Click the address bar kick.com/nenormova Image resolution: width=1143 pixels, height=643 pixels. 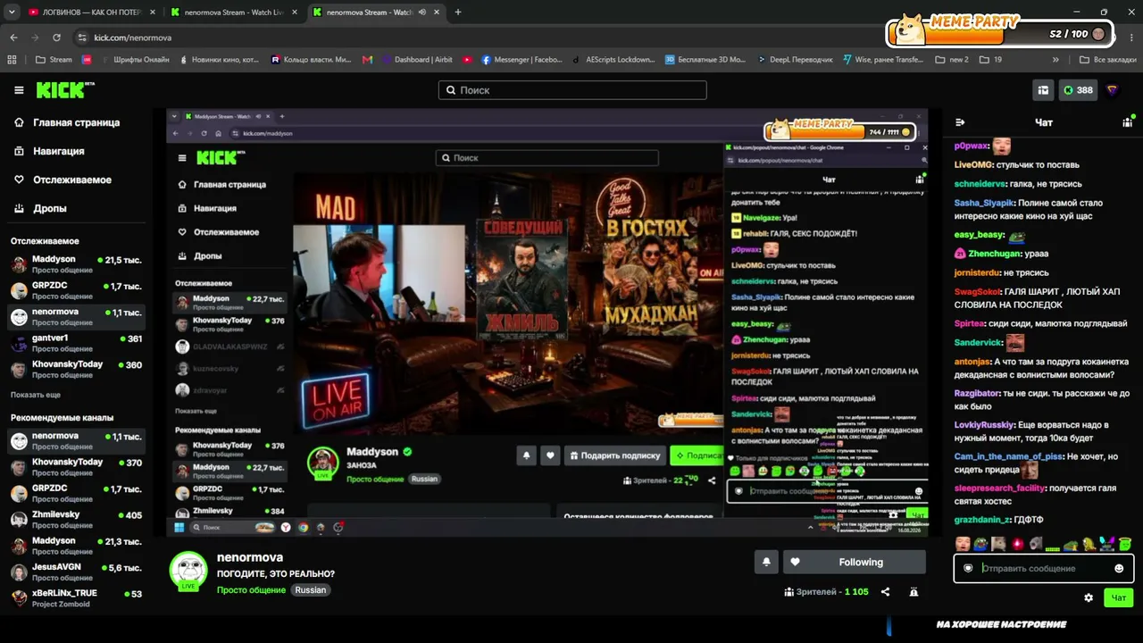click(x=132, y=38)
